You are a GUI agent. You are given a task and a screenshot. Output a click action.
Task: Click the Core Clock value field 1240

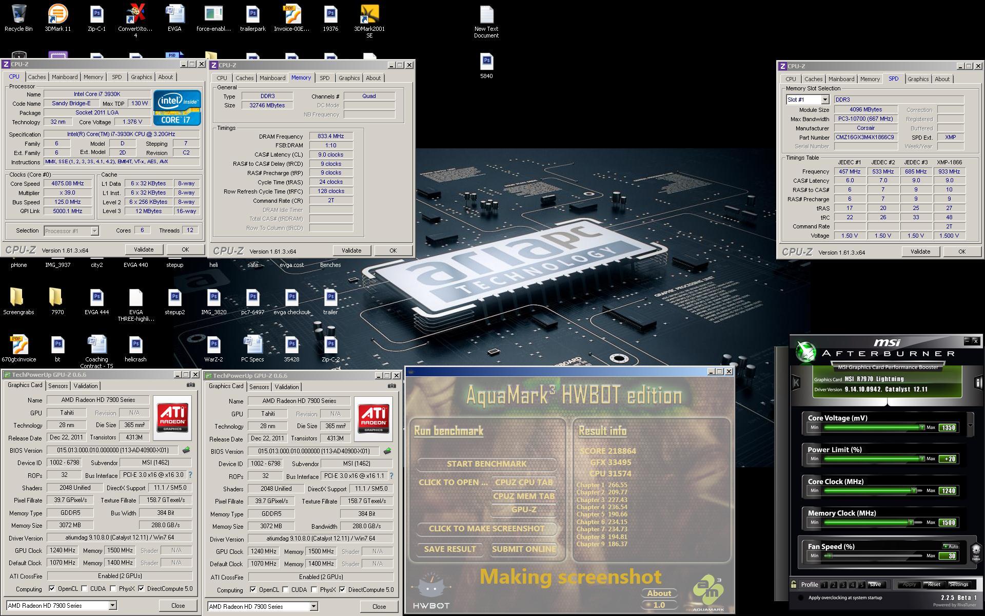pyautogui.click(x=948, y=491)
